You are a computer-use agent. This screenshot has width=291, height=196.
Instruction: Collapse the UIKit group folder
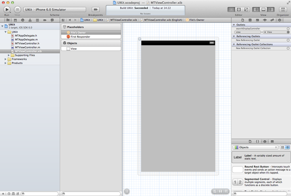[x=5, y=32]
